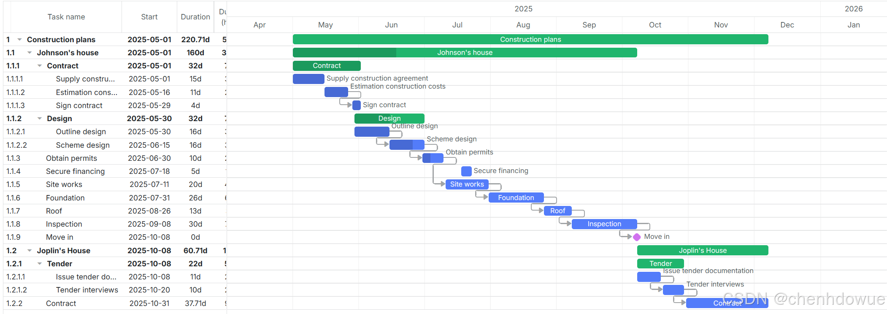Select the green Contract summary bar in the chart
The image size is (887, 314).
327,66
